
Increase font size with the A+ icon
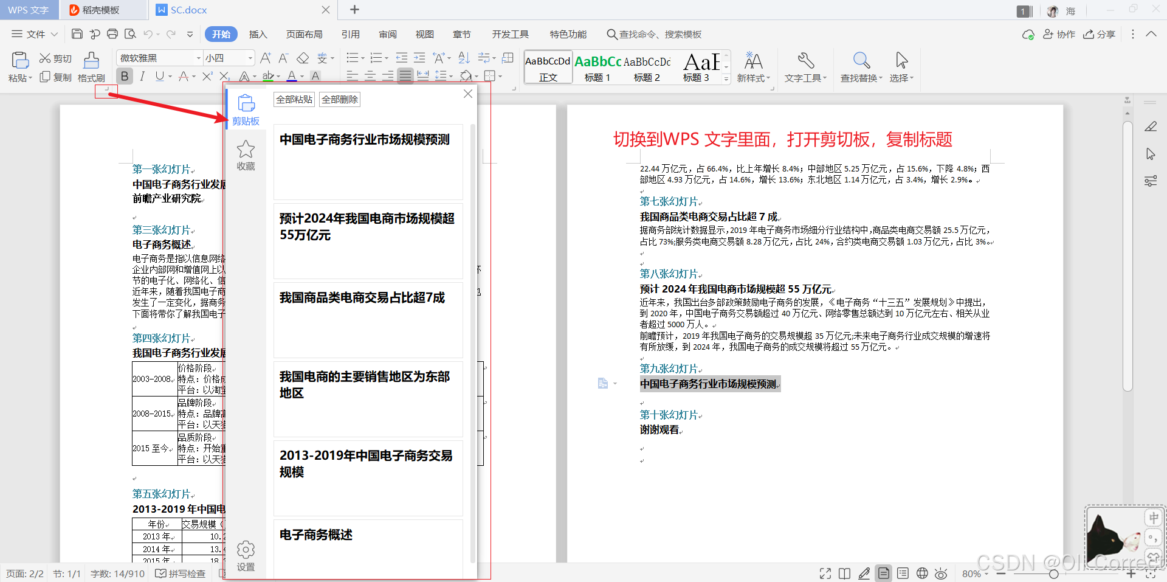266,58
